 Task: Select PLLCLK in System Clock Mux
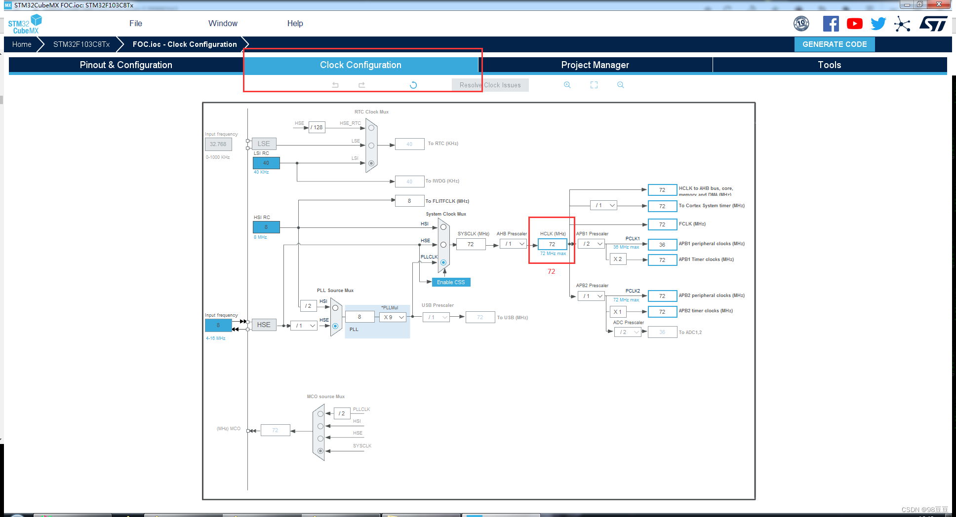point(443,262)
